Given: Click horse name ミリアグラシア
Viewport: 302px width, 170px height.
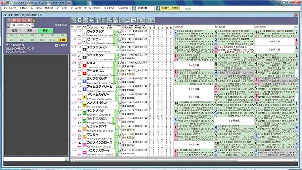Looking at the screenshot, I should tap(97, 79).
